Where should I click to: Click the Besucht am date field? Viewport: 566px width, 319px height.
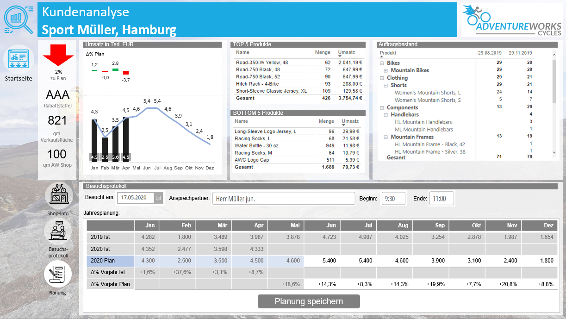[x=136, y=198]
